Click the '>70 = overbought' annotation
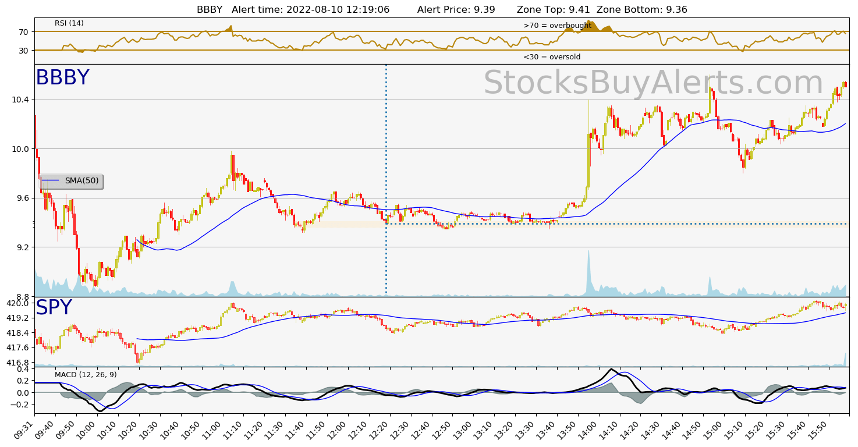Image resolution: width=858 pixels, height=447 pixels. [x=557, y=26]
